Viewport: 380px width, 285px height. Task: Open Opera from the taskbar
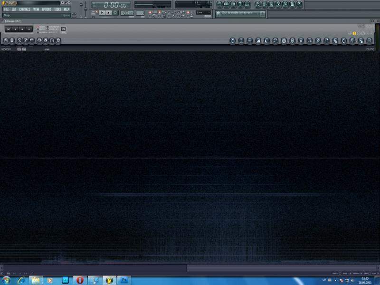80,280
